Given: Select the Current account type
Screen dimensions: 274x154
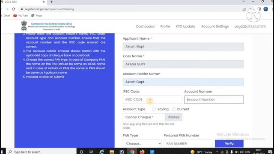Looking at the screenshot, I should pos(173,110).
